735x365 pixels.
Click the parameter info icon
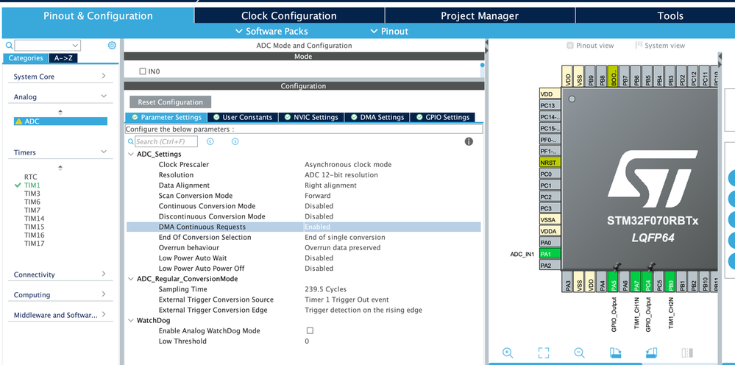click(469, 141)
